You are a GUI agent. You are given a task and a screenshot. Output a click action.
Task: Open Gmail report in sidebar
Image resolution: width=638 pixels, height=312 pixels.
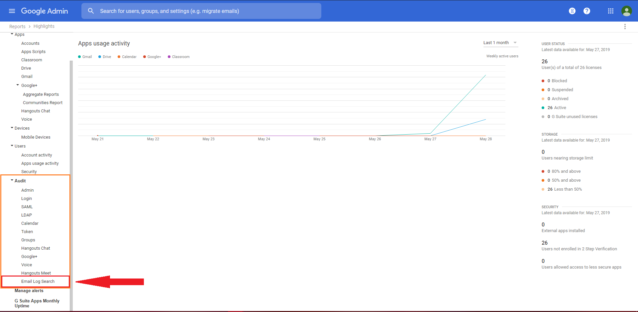pos(27,77)
